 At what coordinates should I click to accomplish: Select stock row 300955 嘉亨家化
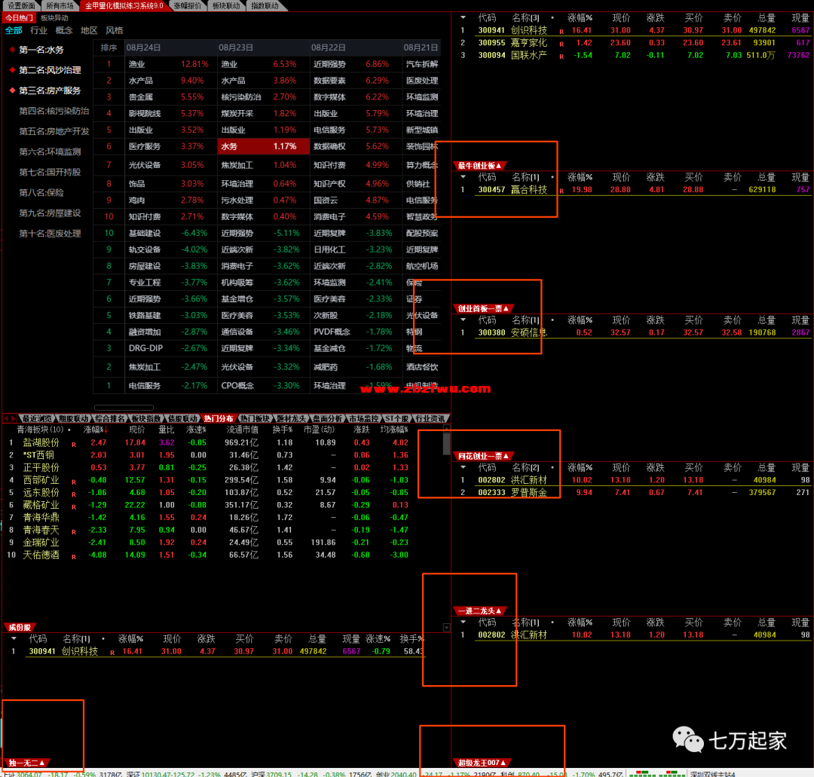tap(633, 43)
